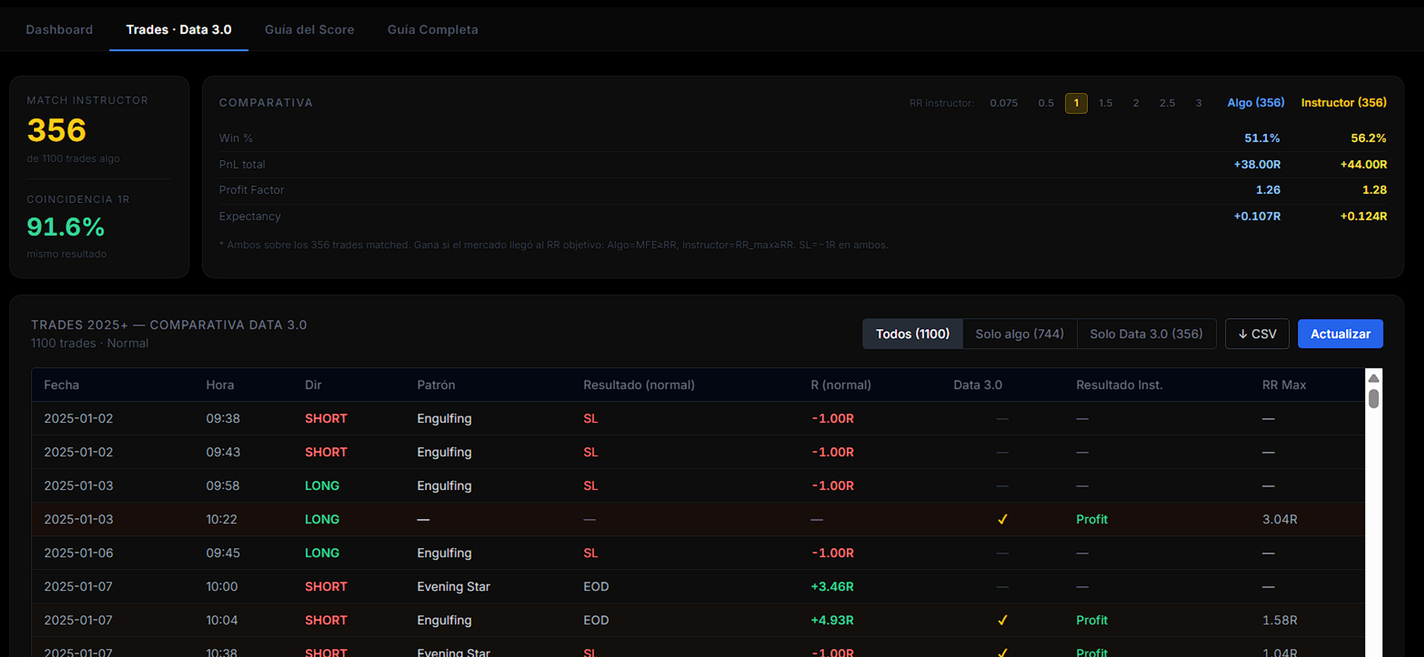Viewport: 1424px width, 657px height.
Task: Open the Dashboard tab
Action: coord(59,29)
